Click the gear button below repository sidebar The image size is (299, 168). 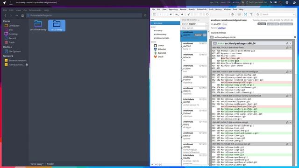pos(160,165)
